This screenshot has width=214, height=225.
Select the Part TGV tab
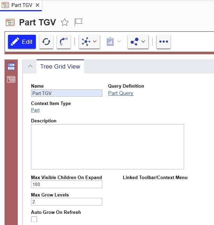pyautogui.click(x=21, y=5)
